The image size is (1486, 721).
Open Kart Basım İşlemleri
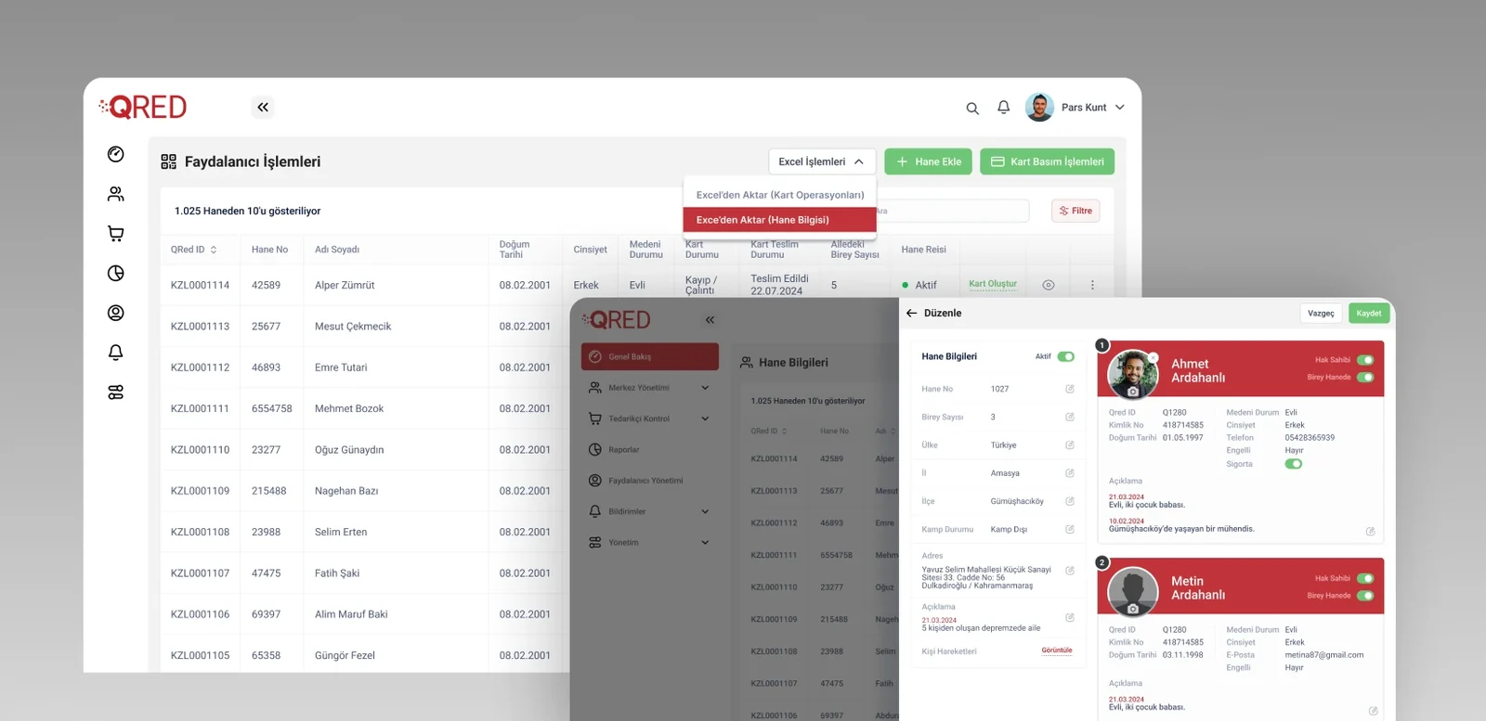(1047, 161)
